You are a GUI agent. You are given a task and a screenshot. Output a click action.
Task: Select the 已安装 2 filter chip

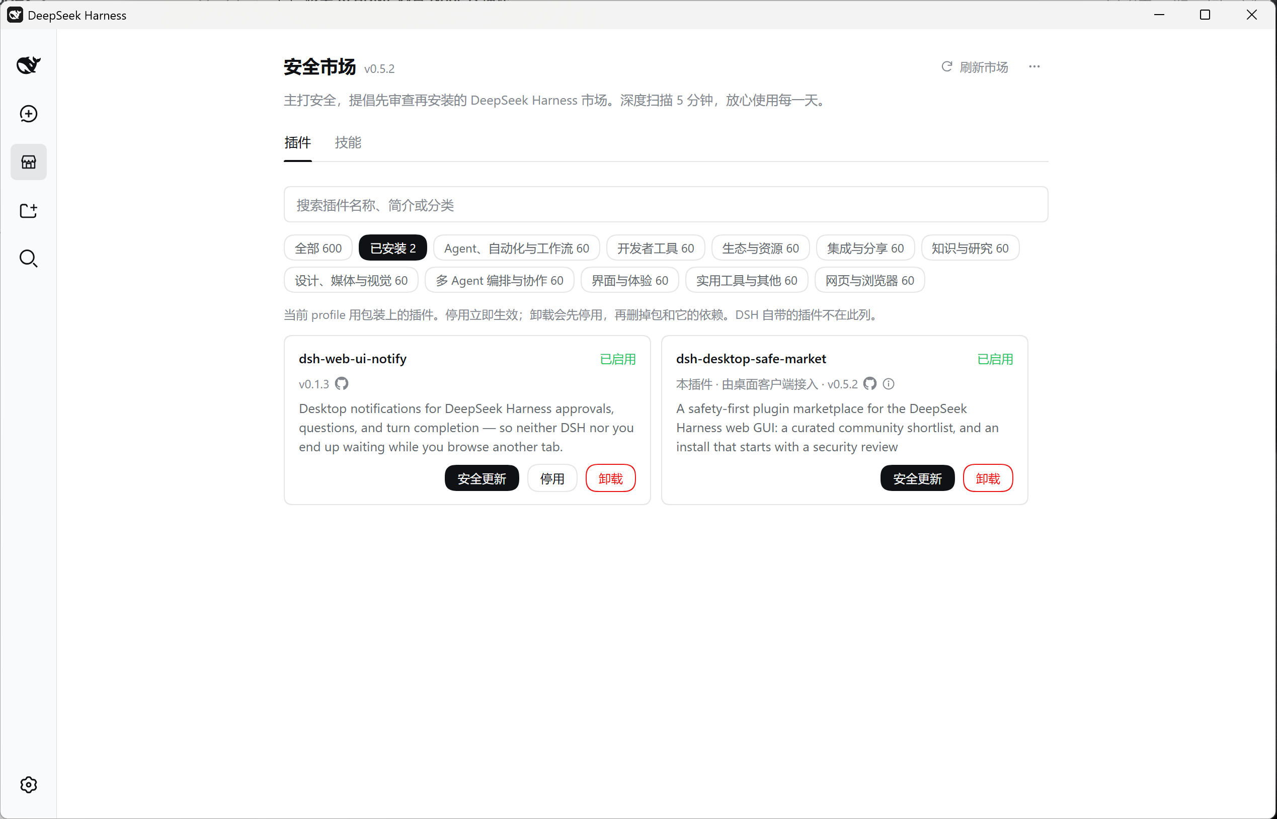[392, 248]
